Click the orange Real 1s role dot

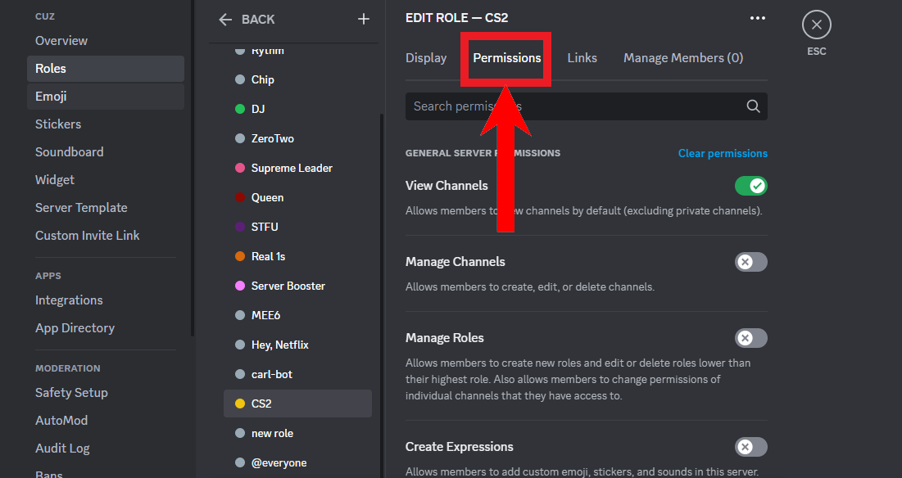[x=240, y=256]
